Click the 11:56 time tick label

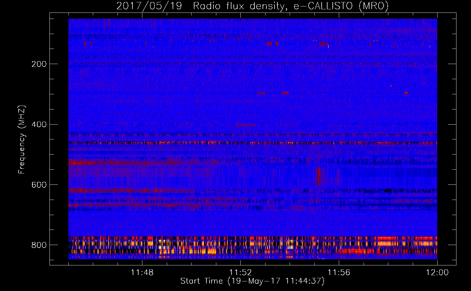(339, 273)
